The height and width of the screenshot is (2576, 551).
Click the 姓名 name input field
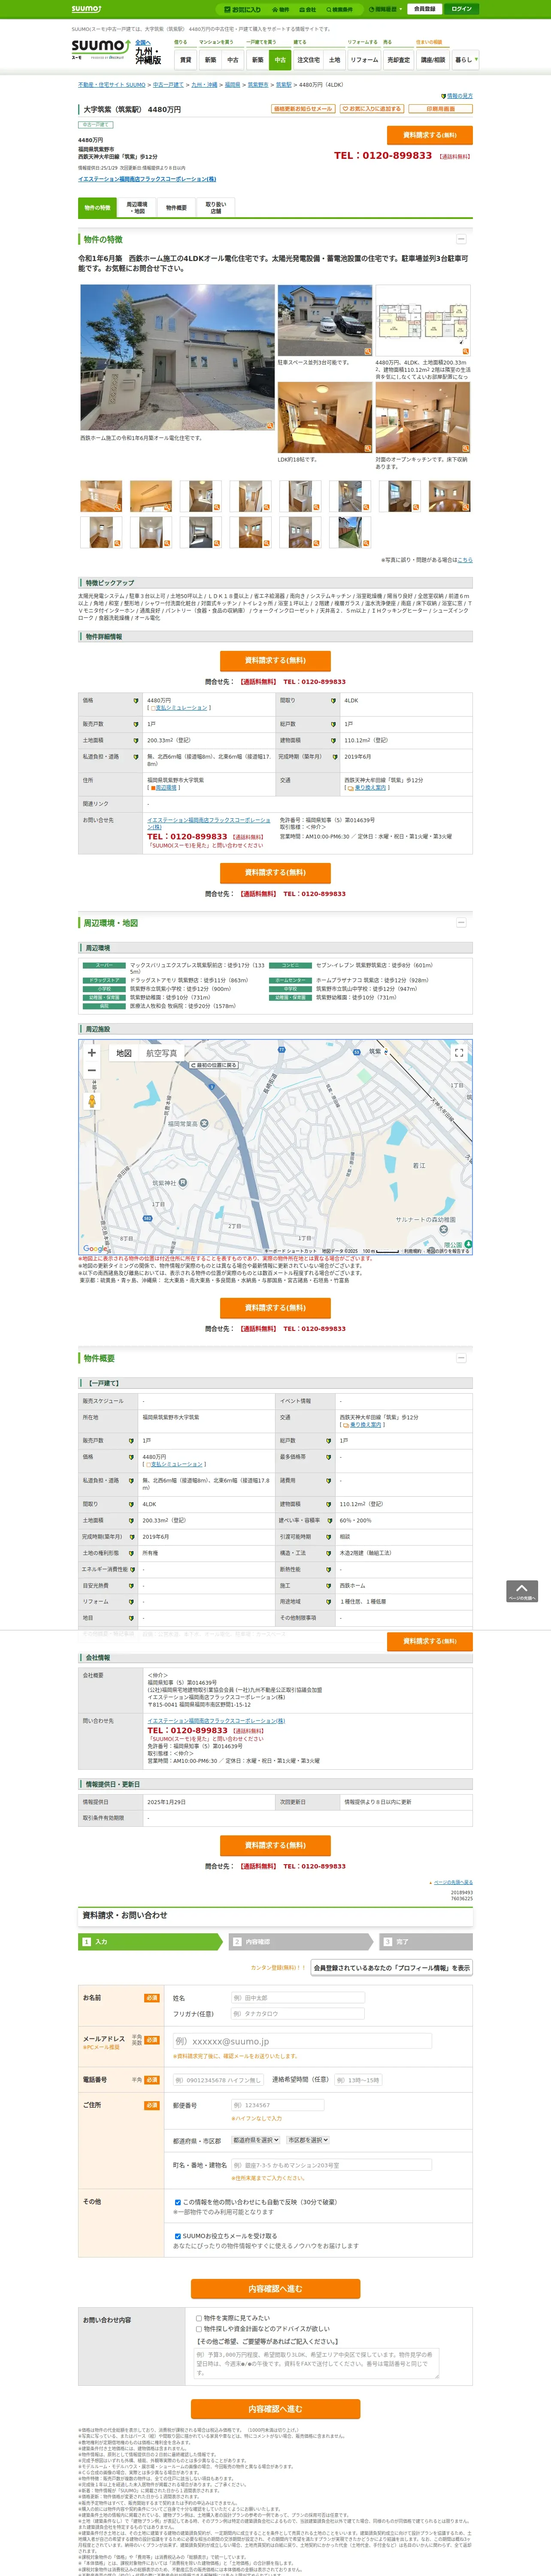pyautogui.click(x=298, y=1998)
